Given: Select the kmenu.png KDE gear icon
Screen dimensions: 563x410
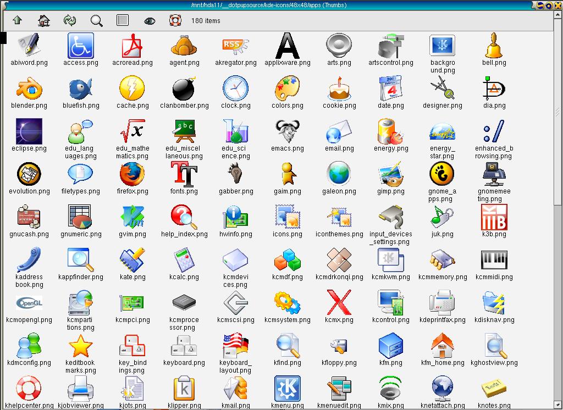Looking at the screenshot, I should click(x=288, y=388).
